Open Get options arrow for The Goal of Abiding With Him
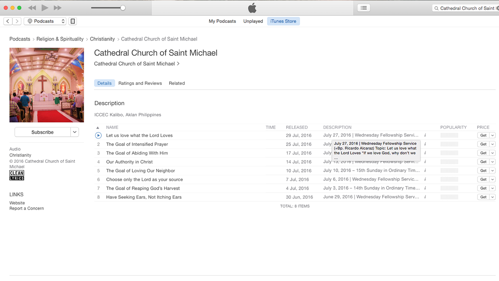Screen dimensions: 499x281 click(x=492, y=153)
